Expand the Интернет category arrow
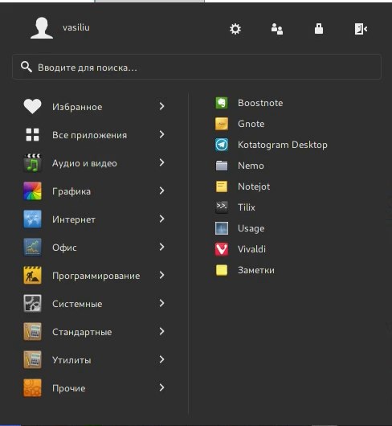 pyautogui.click(x=161, y=219)
